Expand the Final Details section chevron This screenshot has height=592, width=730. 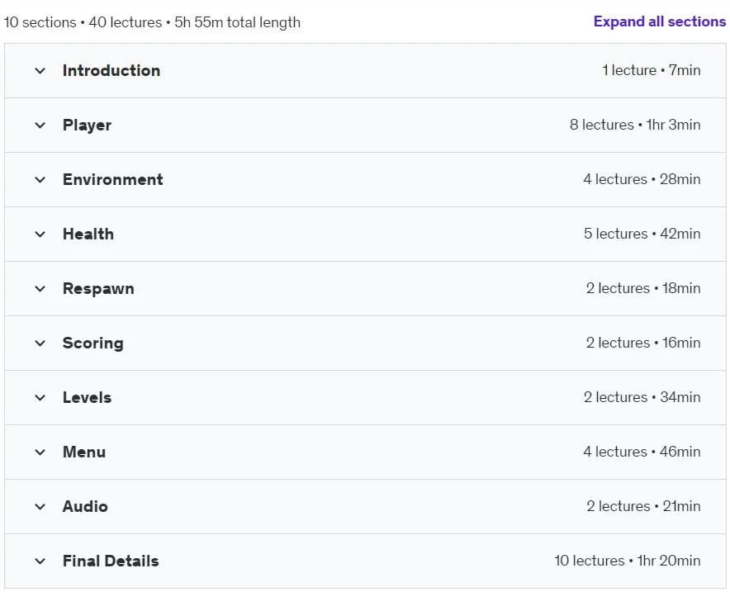coord(40,561)
